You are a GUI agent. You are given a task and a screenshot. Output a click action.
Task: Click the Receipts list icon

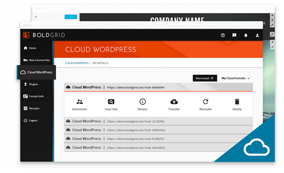click(25, 108)
